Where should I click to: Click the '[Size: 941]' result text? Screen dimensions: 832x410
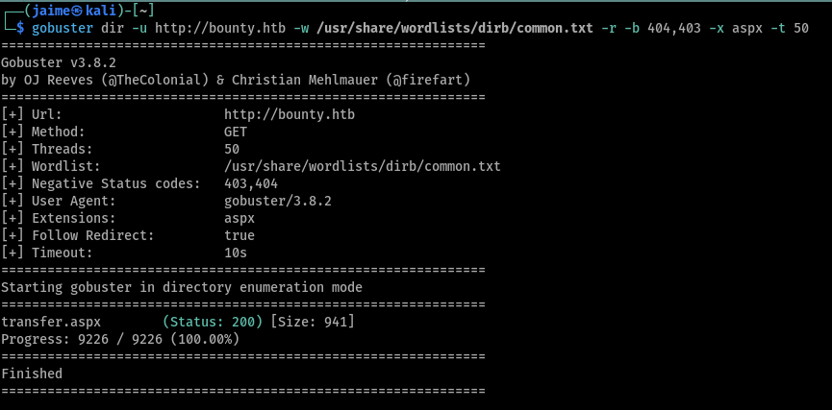pos(313,322)
